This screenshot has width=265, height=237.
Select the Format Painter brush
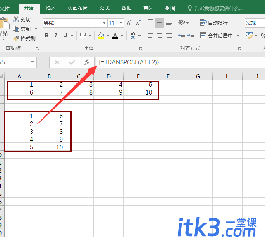tap(16, 38)
